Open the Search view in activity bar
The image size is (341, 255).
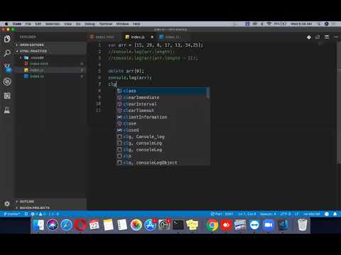7,53
